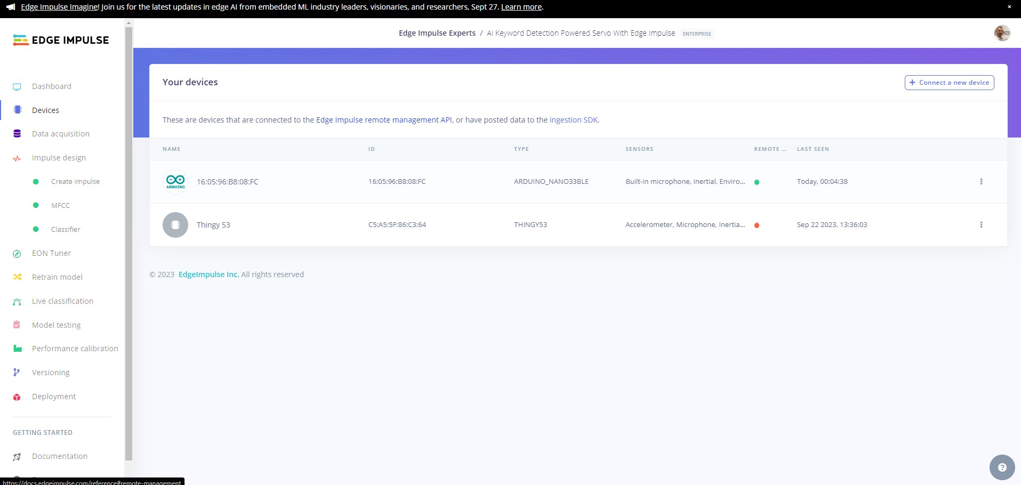1021x485 pixels.
Task: Click the Versioning branch icon
Action: 17,373
